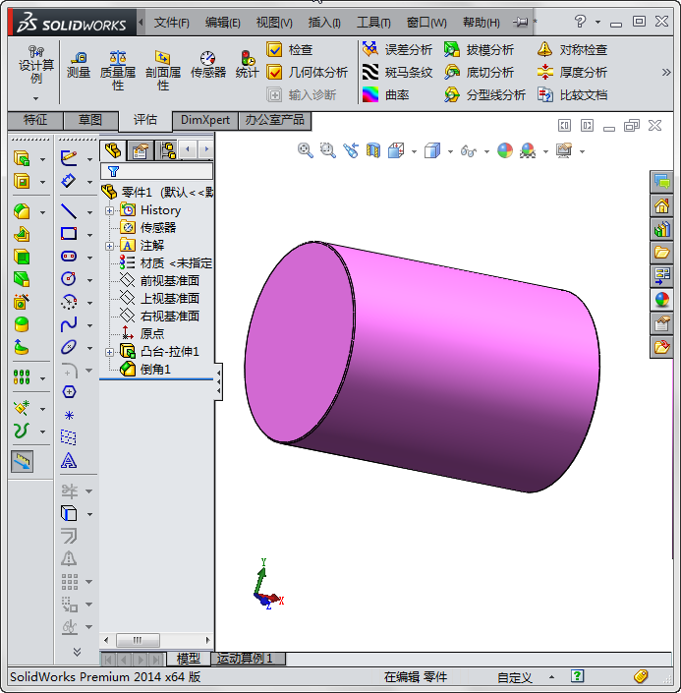
Task: Toggle the 检查 (Check) checkbox button
Action: point(275,49)
